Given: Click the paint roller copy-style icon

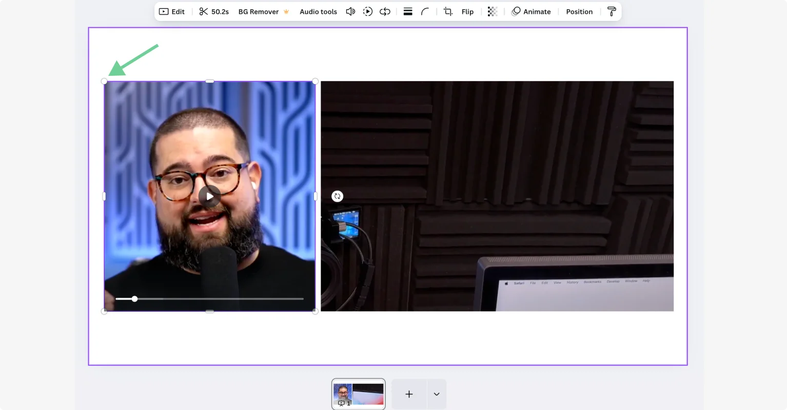Looking at the screenshot, I should (611, 11).
